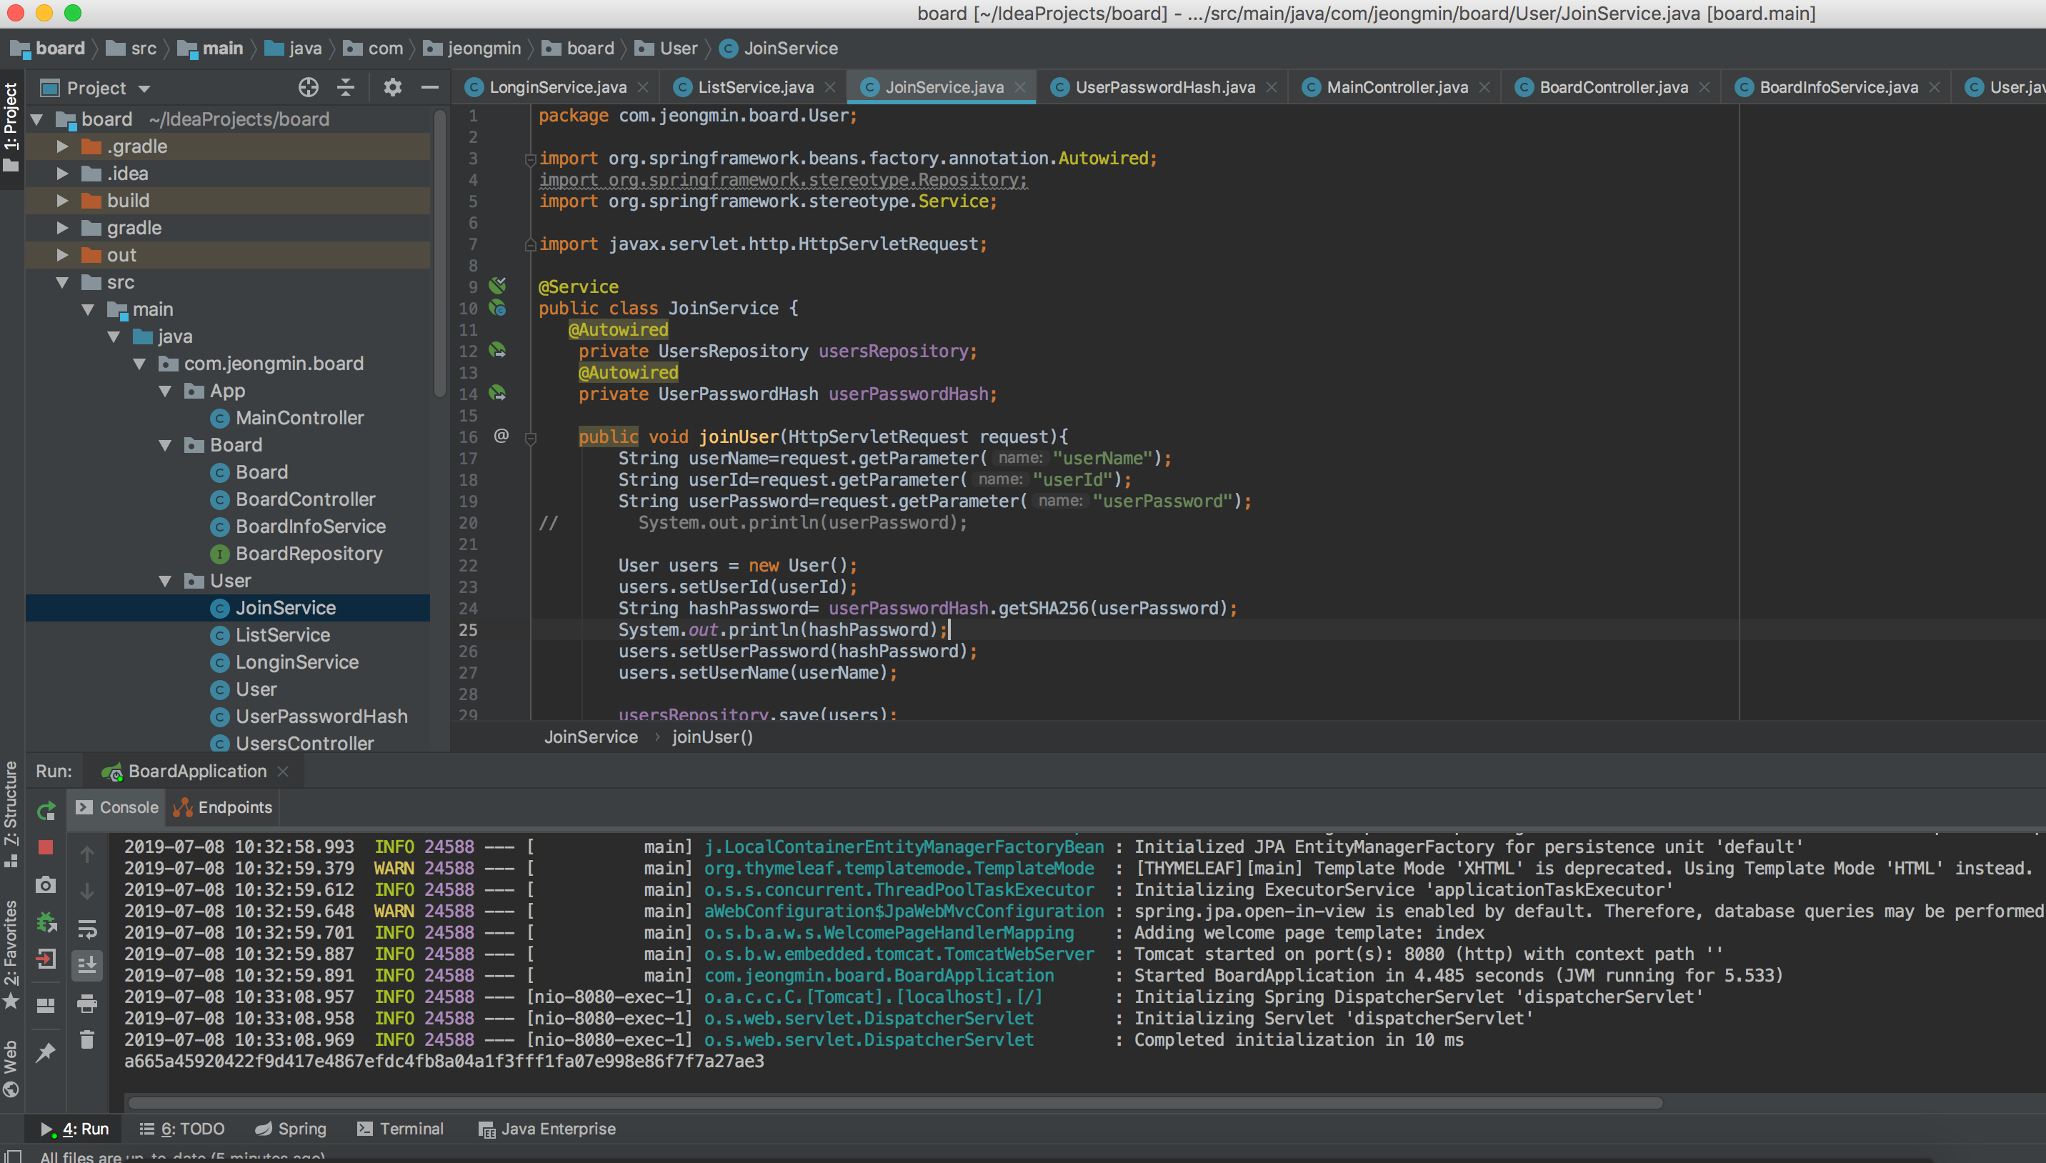The width and height of the screenshot is (2046, 1163).
Task: Expand the .gradle folder
Action: coord(62,146)
